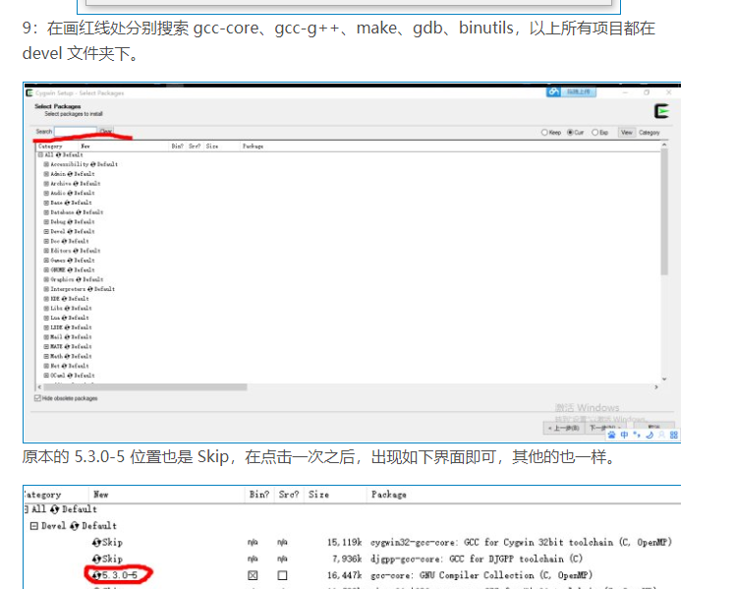Click the 15,119k size value

coord(344,542)
